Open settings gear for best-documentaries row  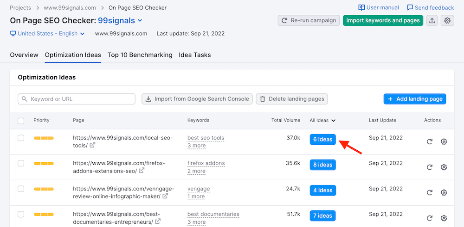click(x=444, y=218)
